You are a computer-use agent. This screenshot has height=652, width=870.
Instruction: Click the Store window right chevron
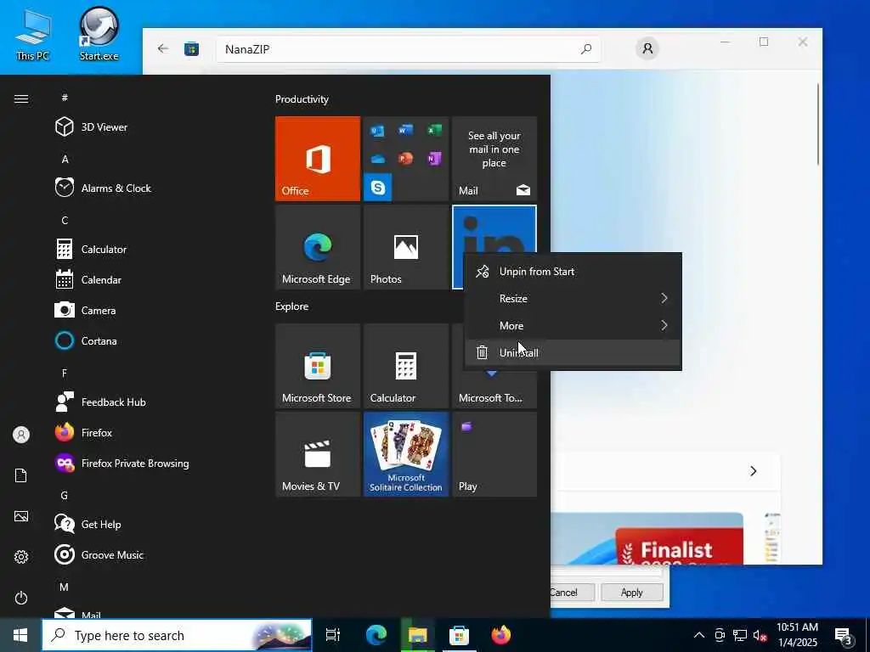pyautogui.click(x=753, y=471)
